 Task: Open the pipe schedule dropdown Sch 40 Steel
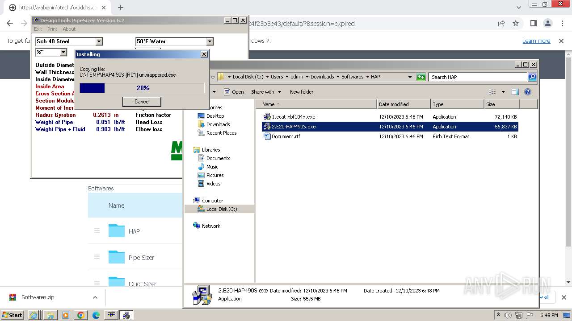(99, 41)
